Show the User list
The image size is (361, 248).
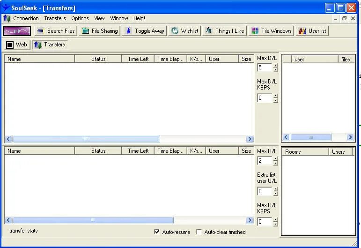[312, 31]
